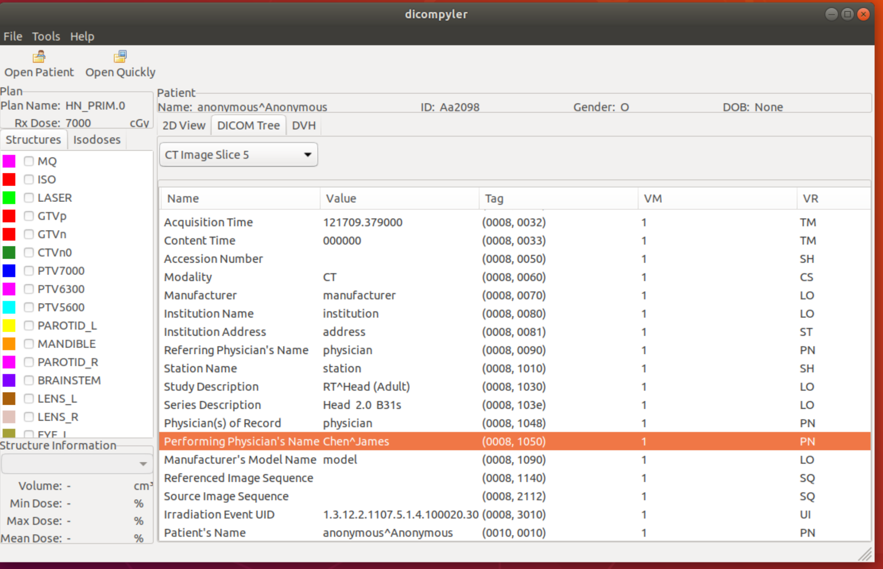Click the magenta MQ color swatch

coord(9,161)
